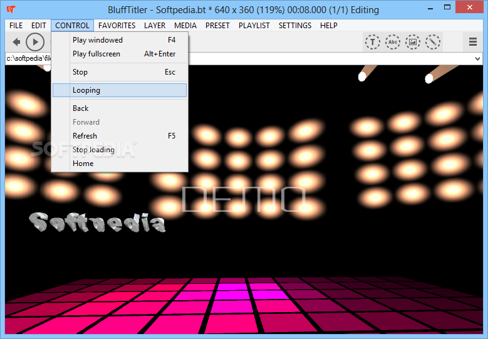
Task: Toggle the Looping menu option
Action: tap(120, 90)
